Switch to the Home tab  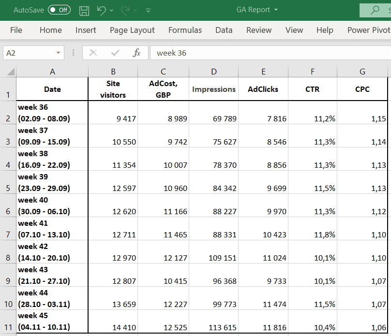click(51, 30)
